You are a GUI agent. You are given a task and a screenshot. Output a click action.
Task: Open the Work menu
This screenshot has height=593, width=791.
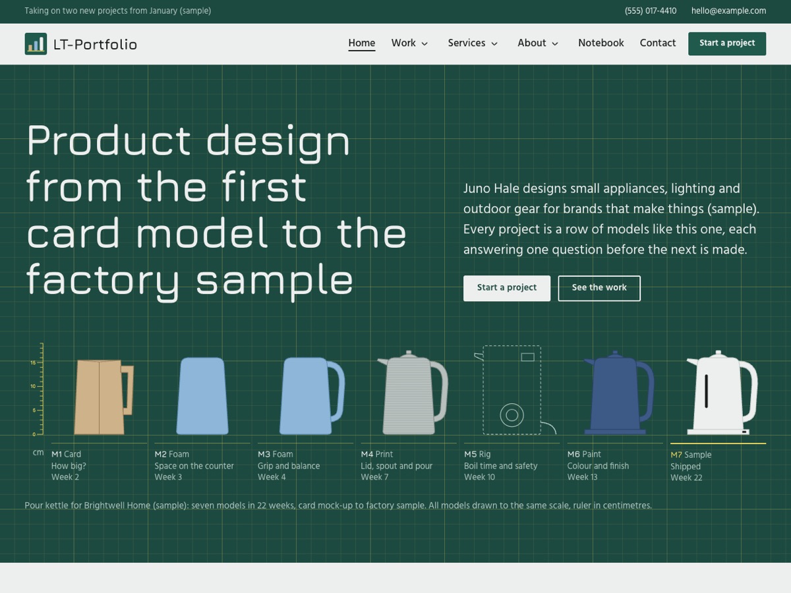pos(403,43)
